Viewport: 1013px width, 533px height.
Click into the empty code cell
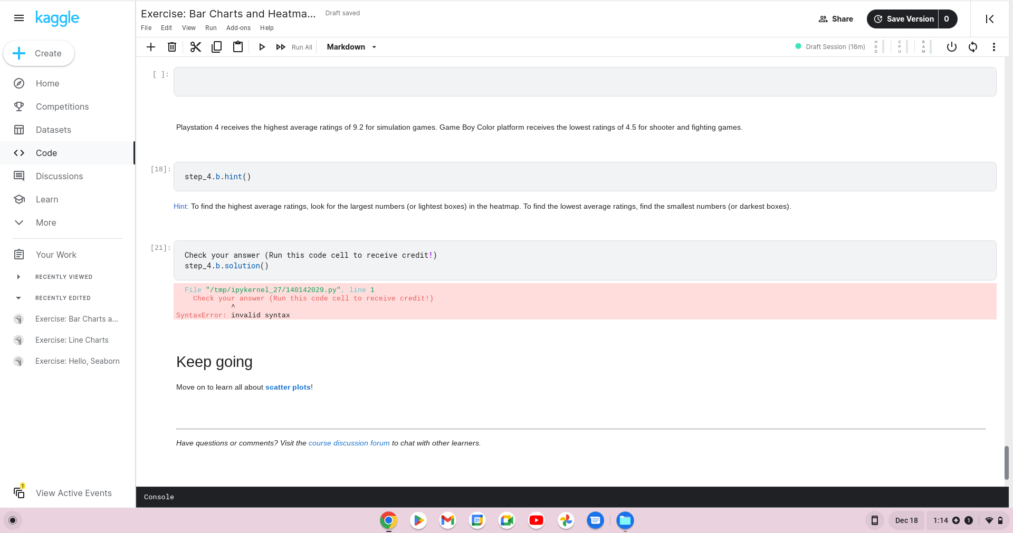click(x=585, y=82)
